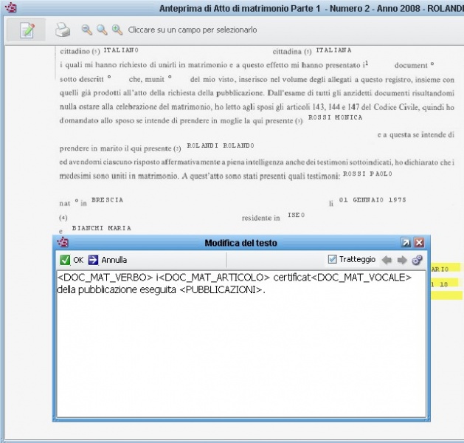
Task: Go to the previous field with the left arrow
Action: click(387, 260)
